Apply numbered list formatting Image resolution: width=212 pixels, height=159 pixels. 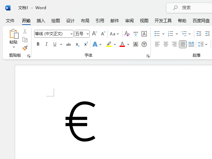tap(170, 33)
